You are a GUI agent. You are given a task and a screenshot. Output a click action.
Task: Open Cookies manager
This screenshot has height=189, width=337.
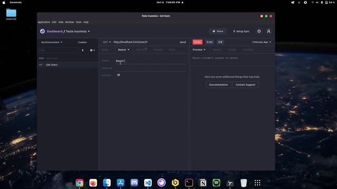(82, 42)
